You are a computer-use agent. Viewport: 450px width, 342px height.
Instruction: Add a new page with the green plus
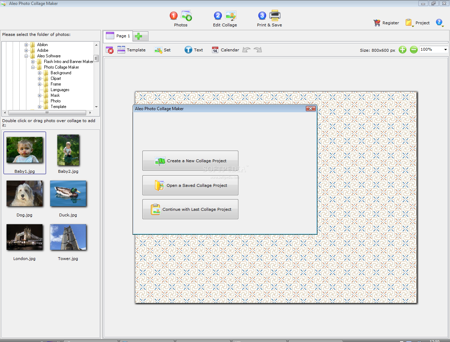(139, 36)
